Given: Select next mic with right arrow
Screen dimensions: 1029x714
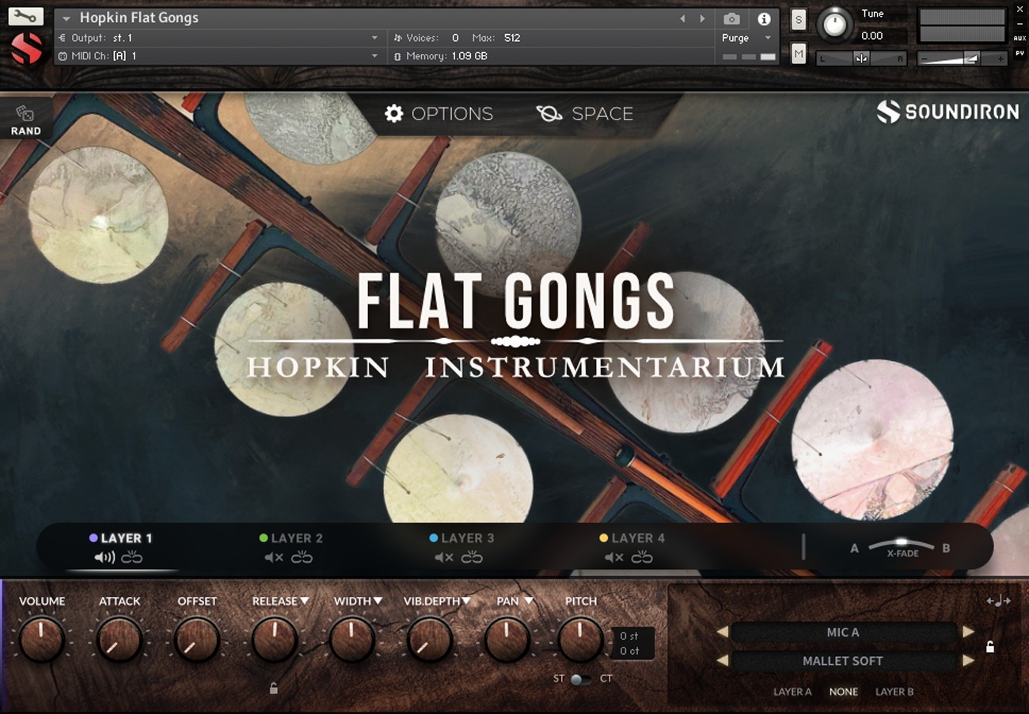Looking at the screenshot, I should [968, 632].
